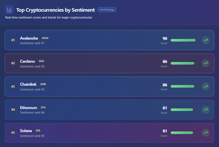Click the Cardano uptrend arrow icon
Screen dimensions: 219x147
(205, 63)
